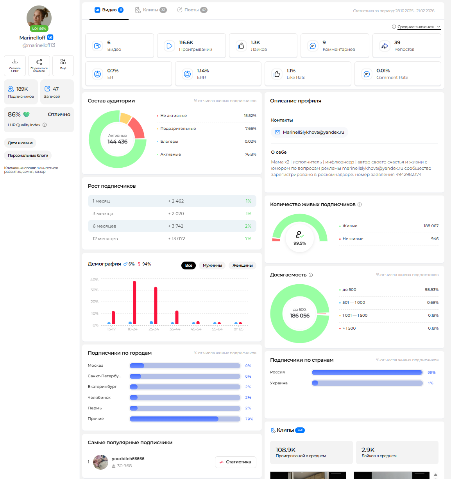The image size is (451, 479).
Task: Click the 'Дети и семья' category tag
Action: pos(20,143)
